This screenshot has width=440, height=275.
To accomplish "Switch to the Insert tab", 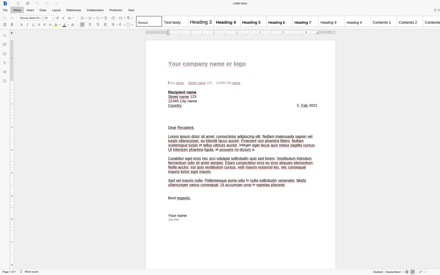I will point(30,10).
